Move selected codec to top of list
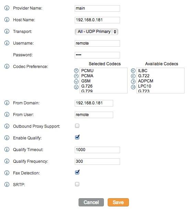191x215 pixels. point(76,70)
